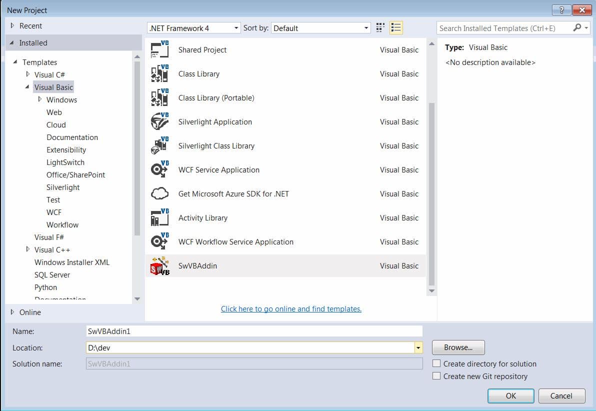Enable Create directory for solution
The height and width of the screenshot is (411, 596).
point(436,363)
